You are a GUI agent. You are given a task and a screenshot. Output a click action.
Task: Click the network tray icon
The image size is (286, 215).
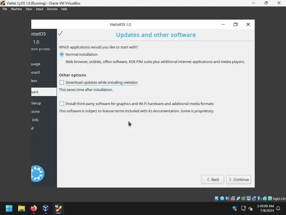coord(243,208)
